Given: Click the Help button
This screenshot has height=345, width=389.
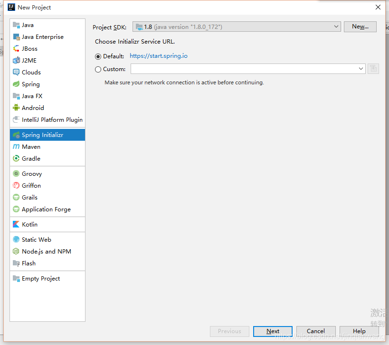Looking at the screenshot, I should click(359, 331).
